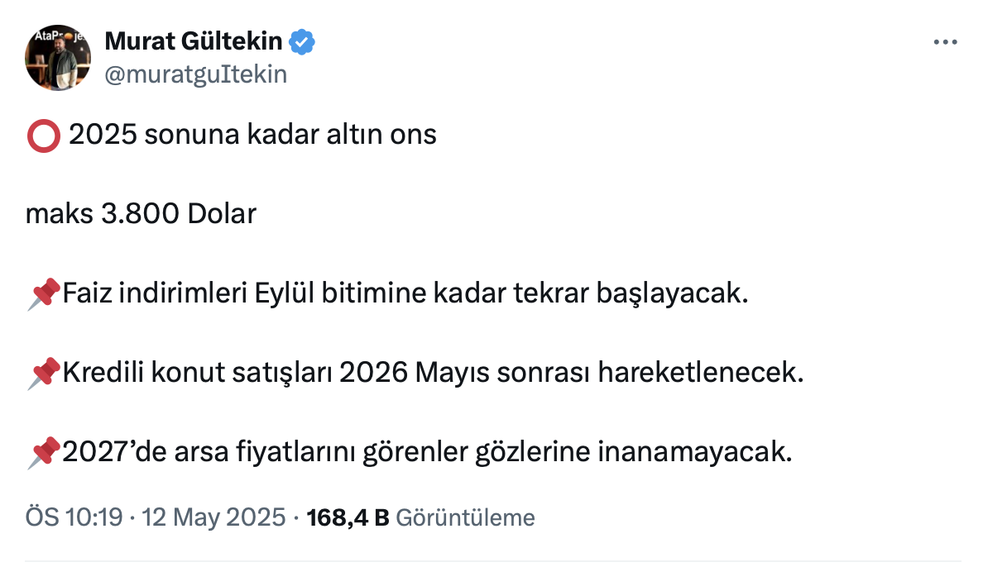Open Murat Gültekin's profile picture

point(58,58)
